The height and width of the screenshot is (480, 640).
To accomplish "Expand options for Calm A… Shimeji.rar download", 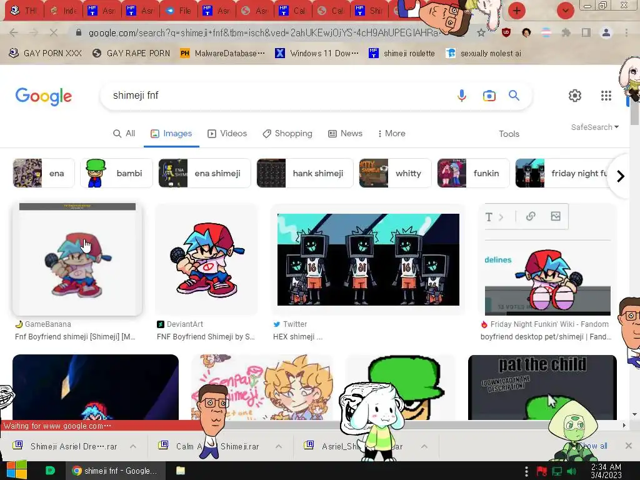I will [279, 446].
